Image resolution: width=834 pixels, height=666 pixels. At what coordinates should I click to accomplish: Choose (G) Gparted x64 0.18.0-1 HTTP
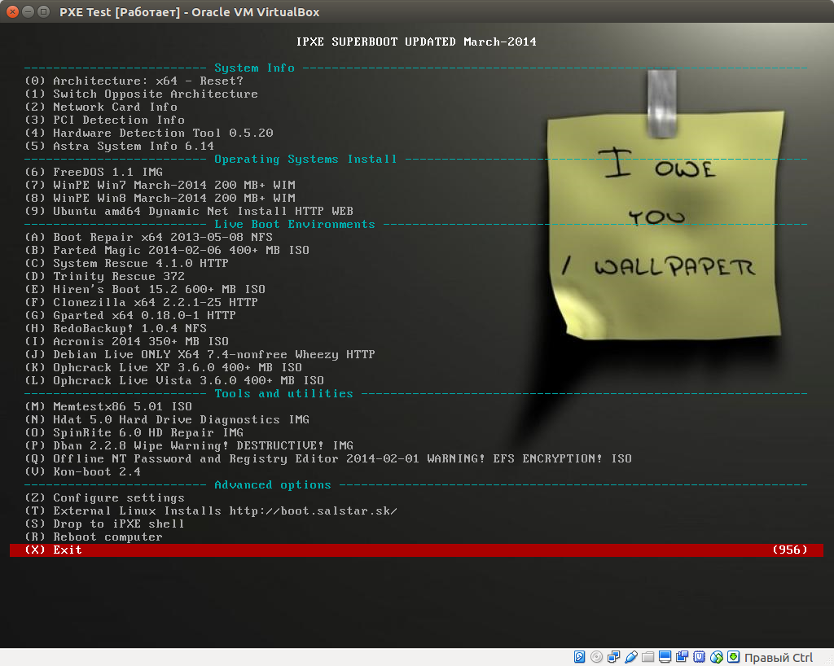pyautogui.click(x=130, y=315)
